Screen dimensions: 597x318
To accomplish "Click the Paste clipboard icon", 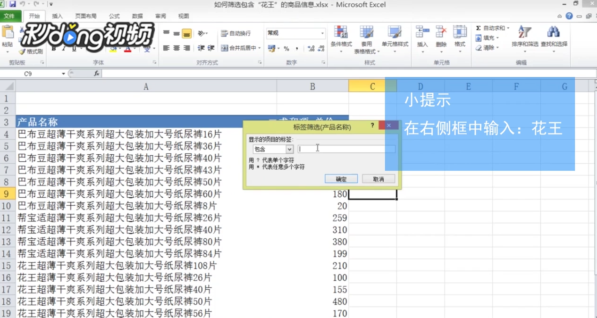I will tap(8, 32).
